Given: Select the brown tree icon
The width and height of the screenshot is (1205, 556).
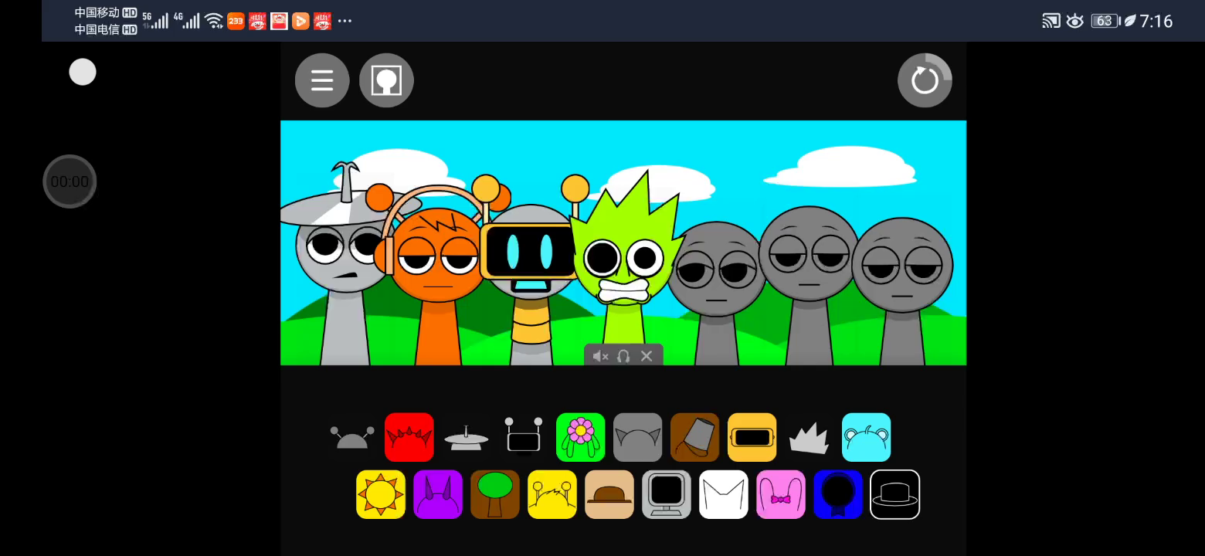Looking at the screenshot, I should click(x=494, y=495).
